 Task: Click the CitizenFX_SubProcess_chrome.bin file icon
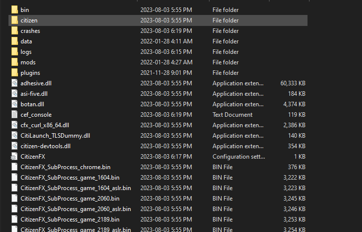(14, 167)
